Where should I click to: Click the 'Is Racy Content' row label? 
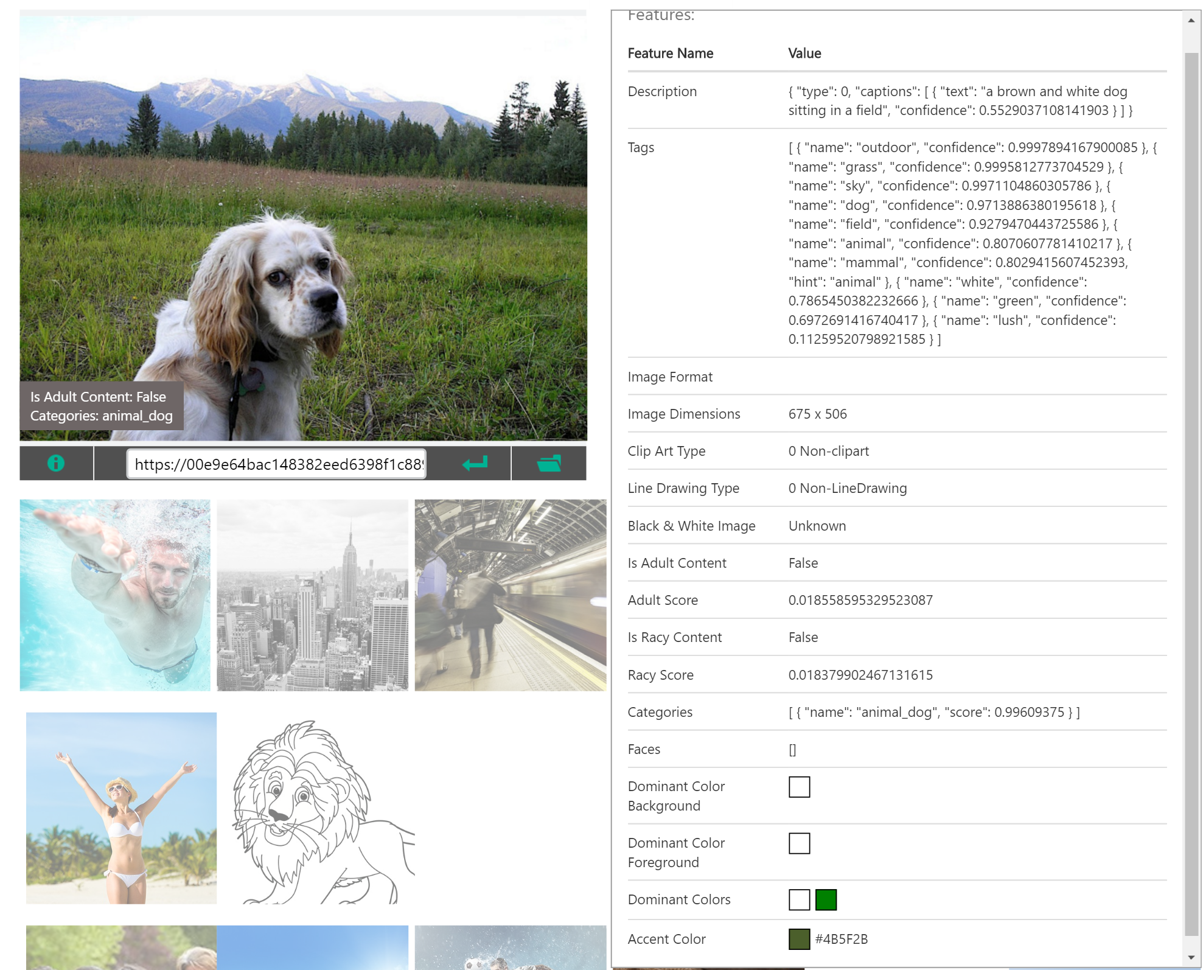(674, 637)
